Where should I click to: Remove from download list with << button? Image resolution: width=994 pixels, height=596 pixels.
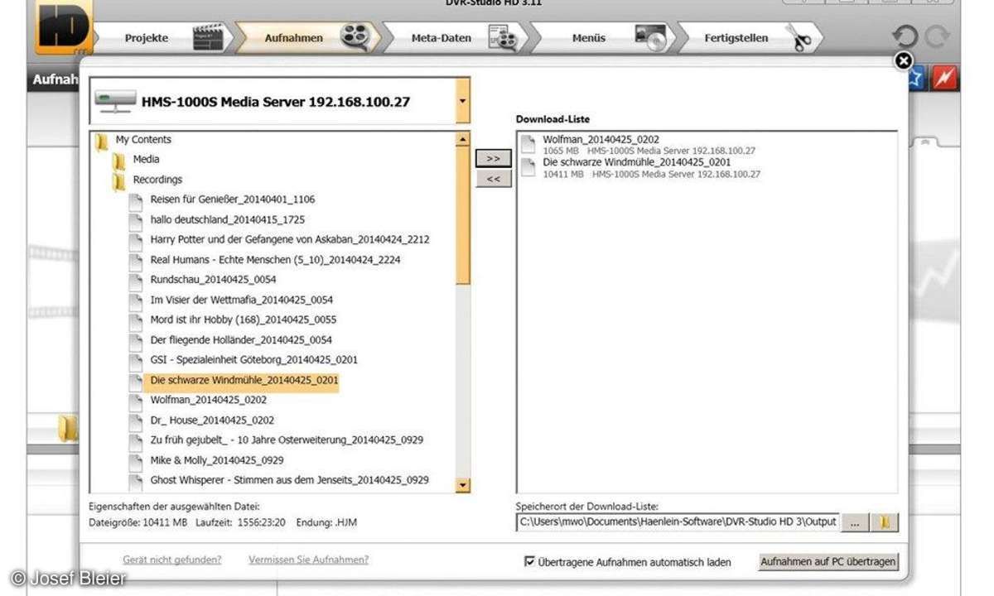pyautogui.click(x=493, y=179)
